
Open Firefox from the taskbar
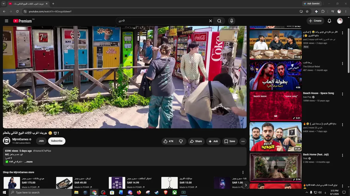coord(139,192)
